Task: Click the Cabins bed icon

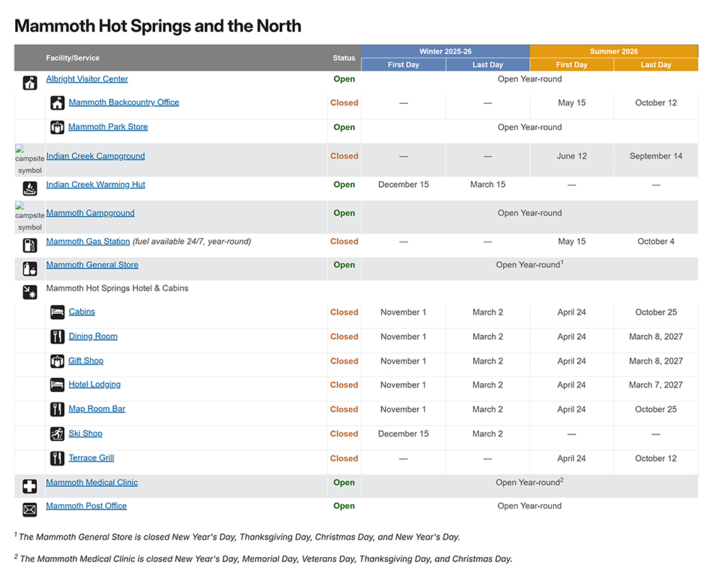Action: click(57, 312)
